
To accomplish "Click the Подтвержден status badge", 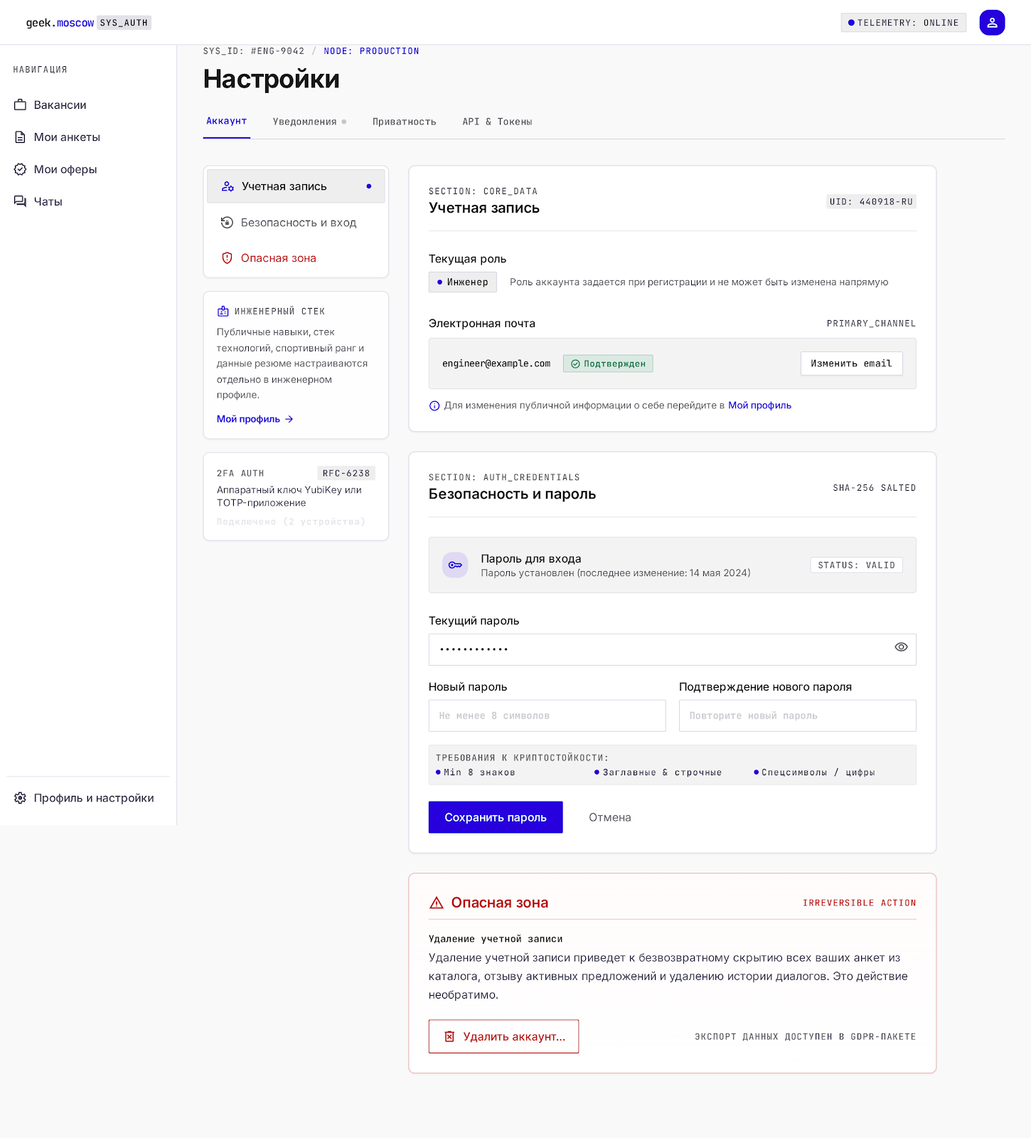I will [608, 363].
